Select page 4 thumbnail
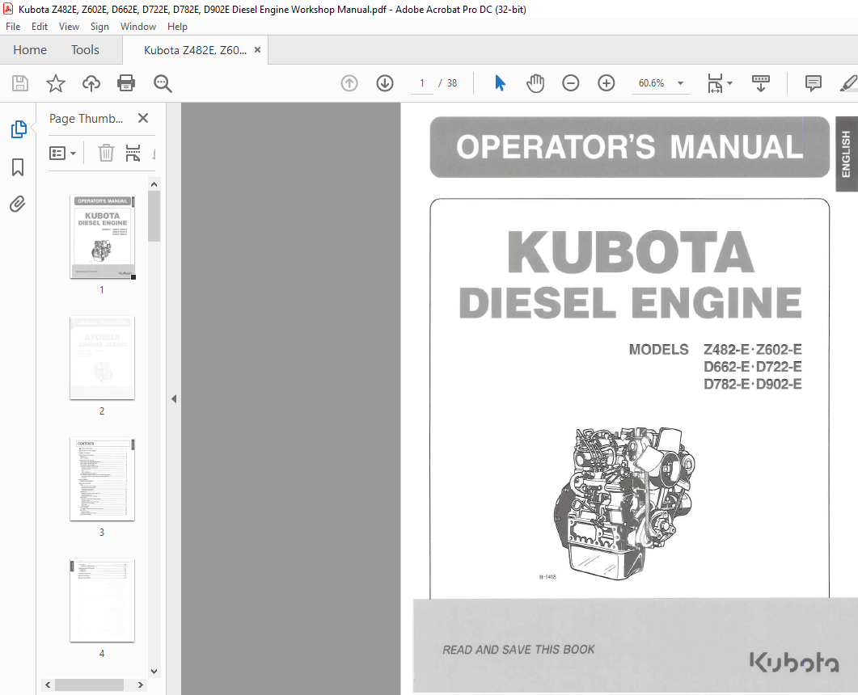Image resolution: width=858 pixels, height=695 pixels. (103, 600)
